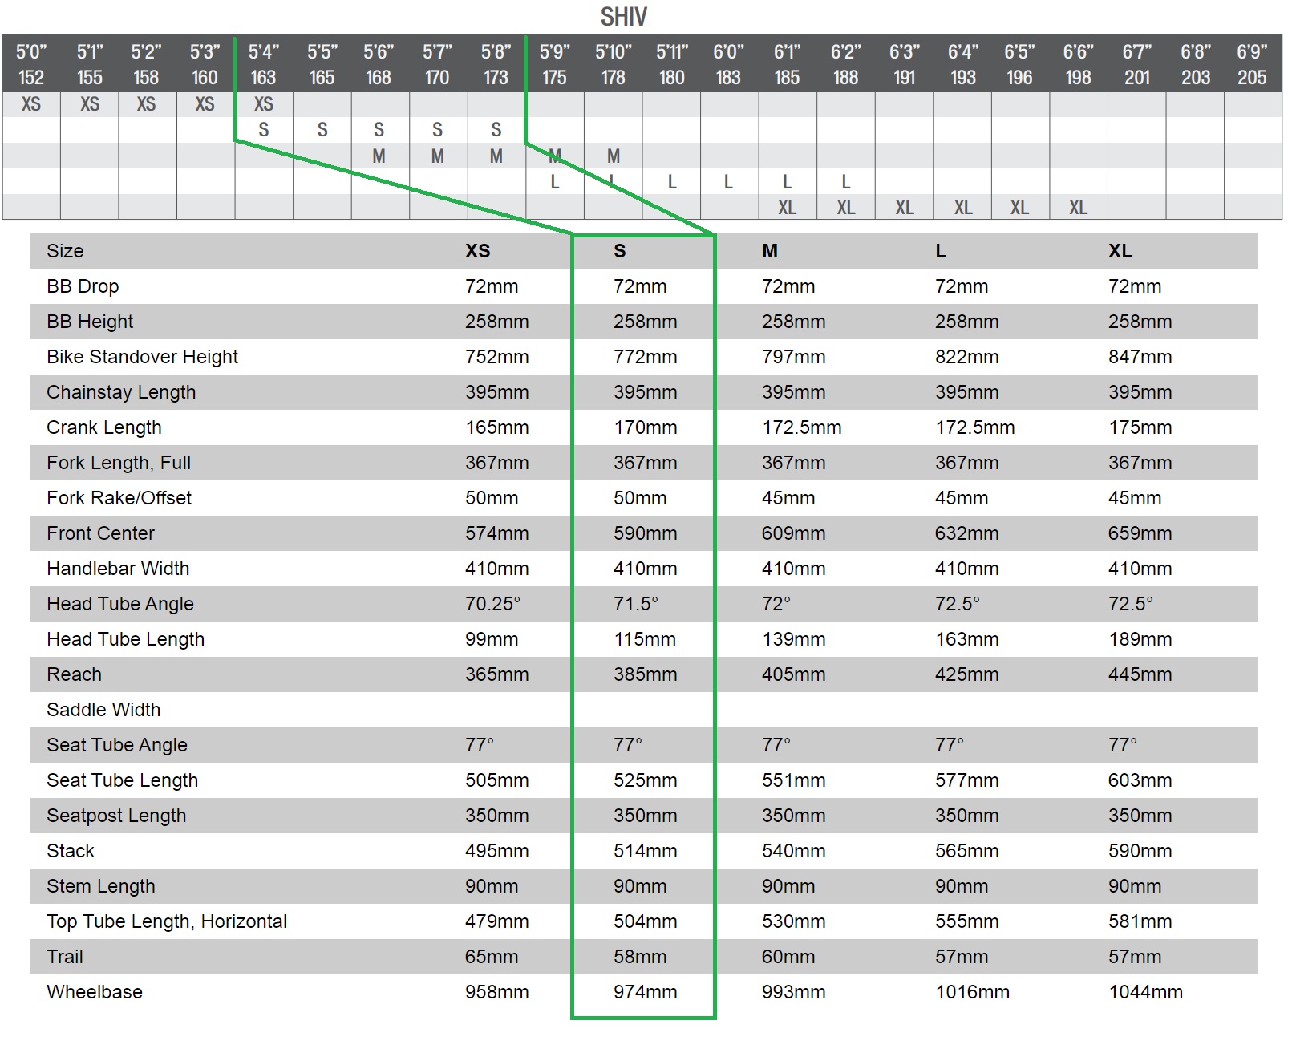Click the Seat Tube Length row label
Image resolution: width=1296 pixels, height=1049 pixels.
(x=122, y=780)
